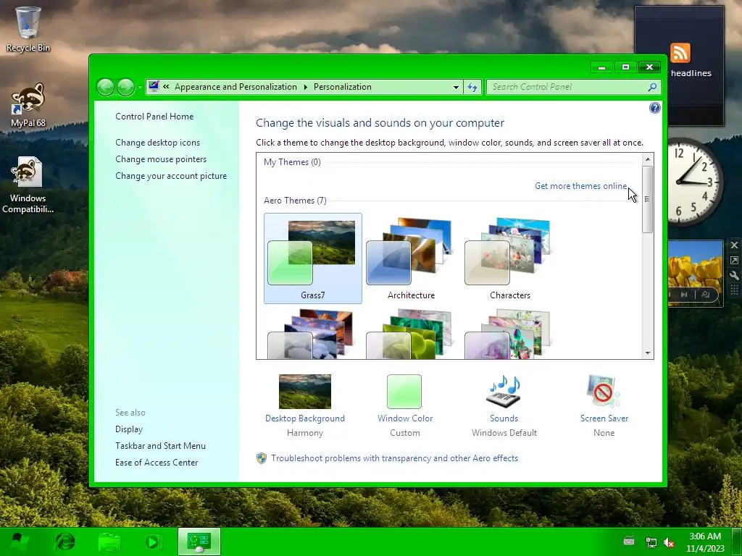Click in the Search Control Panel field
742x556 pixels.
click(568, 87)
